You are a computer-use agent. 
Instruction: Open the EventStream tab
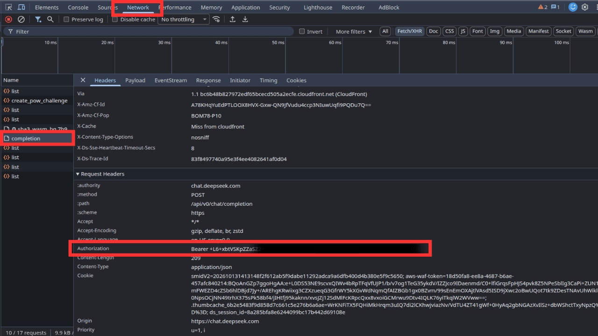click(171, 80)
